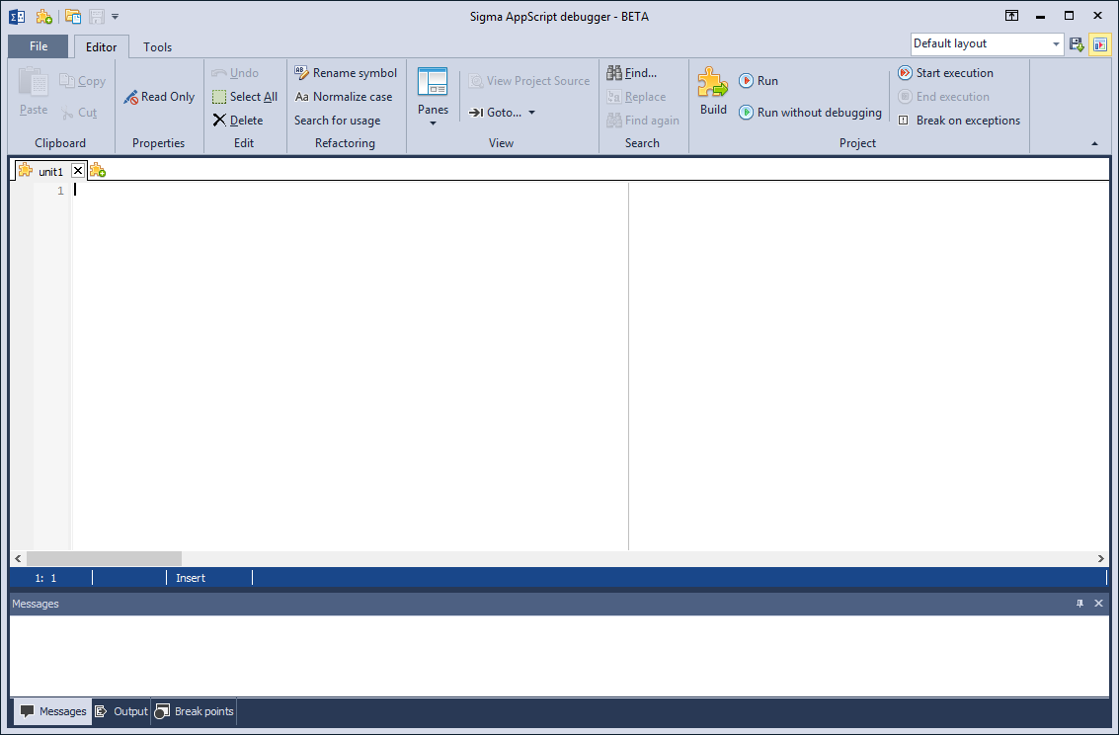Open the Goto dropdown arrow
1119x735 pixels.
tap(531, 113)
